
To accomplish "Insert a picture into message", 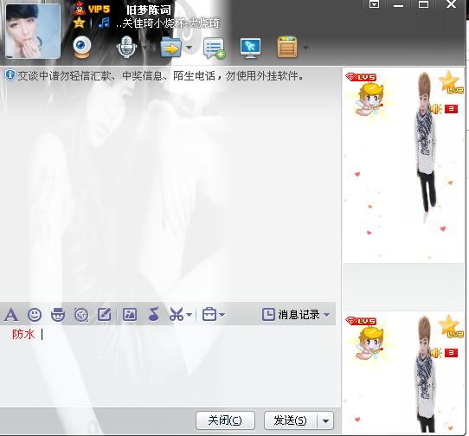I will click(130, 315).
